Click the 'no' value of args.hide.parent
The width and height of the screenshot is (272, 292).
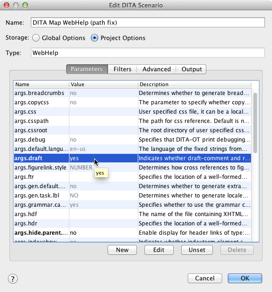(x=73, y=233)
